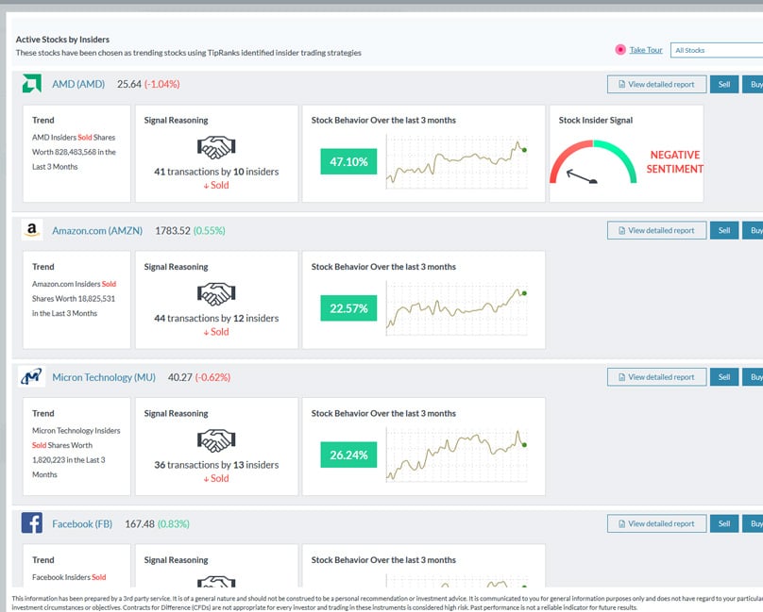
Task: Click handshake icon in Micron Signal Reasoning
Action: pyautogui.click(x=216, y=440)
